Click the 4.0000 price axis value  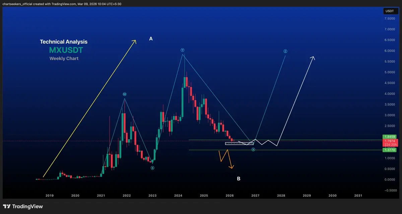point(389,94)
